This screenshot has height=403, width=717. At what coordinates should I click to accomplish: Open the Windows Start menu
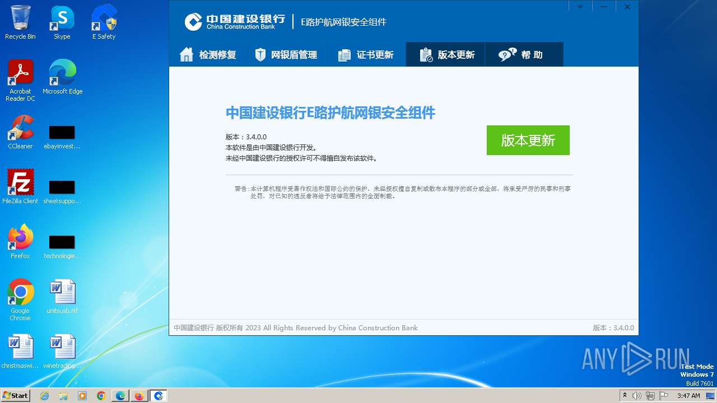pos(16,395)
